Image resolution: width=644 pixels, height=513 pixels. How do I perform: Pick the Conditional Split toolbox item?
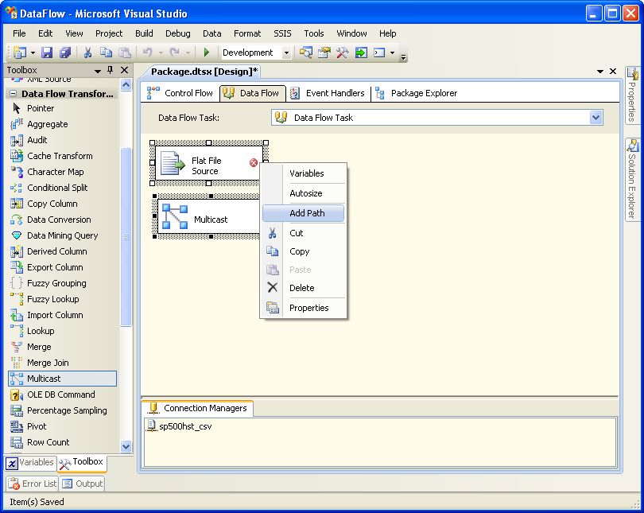click(x=57, y=188)
